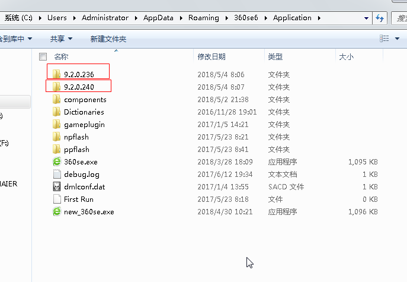Screen dimensions: 407x282
Task: Click date 2018/4/30 10:21
Action: (225, 212)
